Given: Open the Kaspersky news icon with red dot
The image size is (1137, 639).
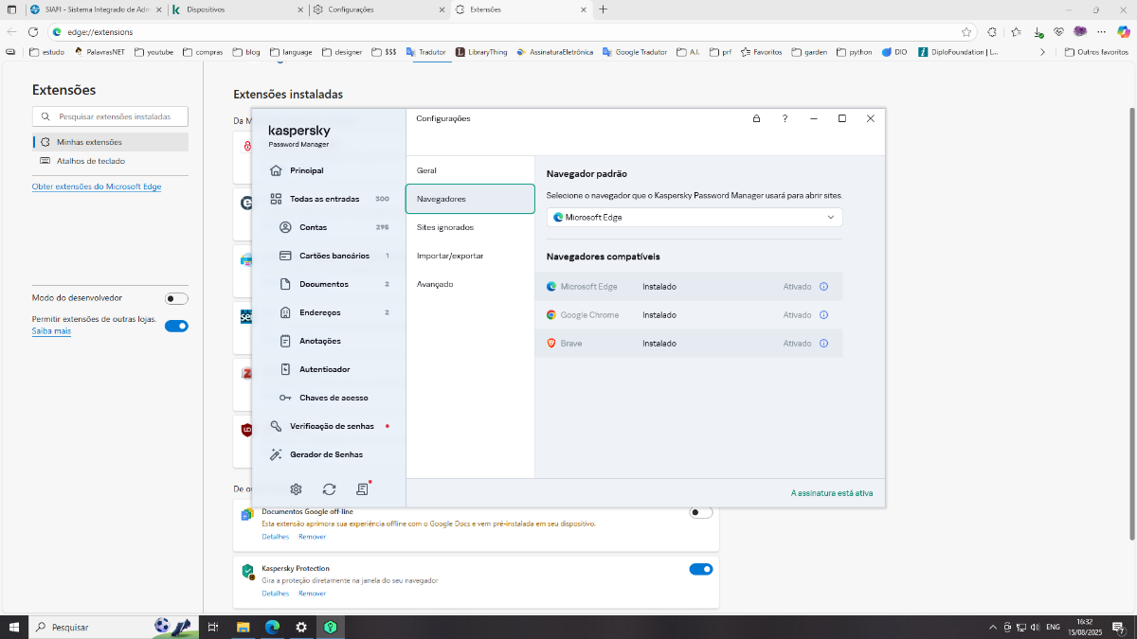Looking at the screenshot, I should pos(363,488).
